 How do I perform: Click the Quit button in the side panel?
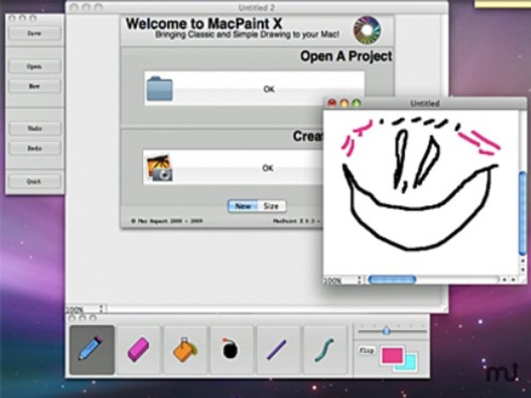(x=35, y=182)
